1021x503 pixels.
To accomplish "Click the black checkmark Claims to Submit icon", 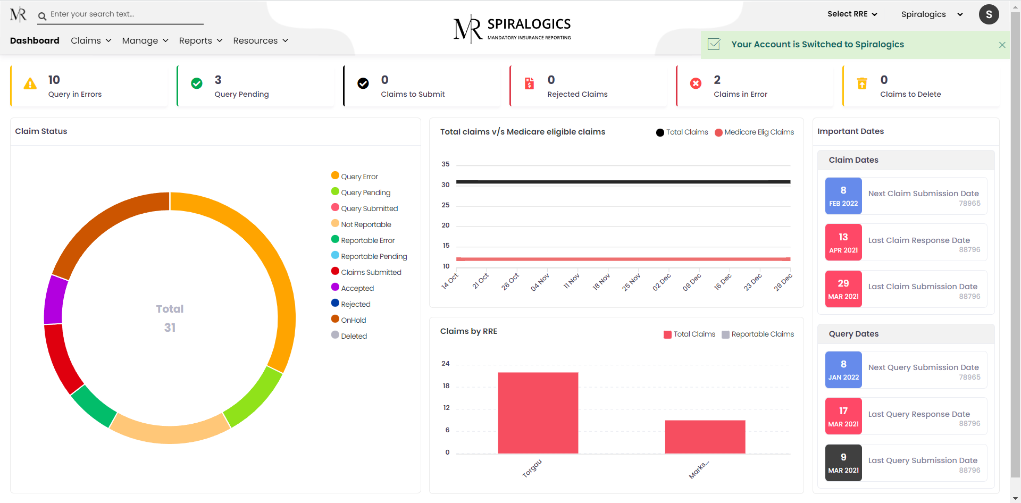I will tap(363, 83).
